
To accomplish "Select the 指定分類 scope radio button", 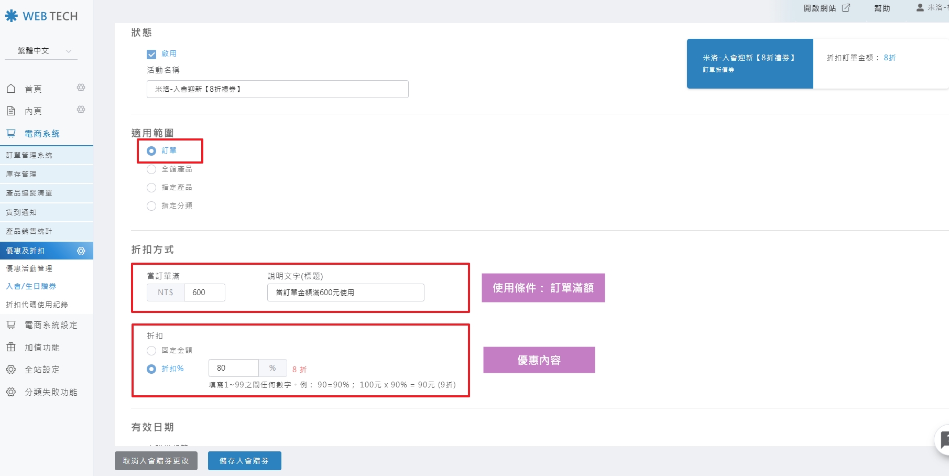I will click(x=151, y=206).
